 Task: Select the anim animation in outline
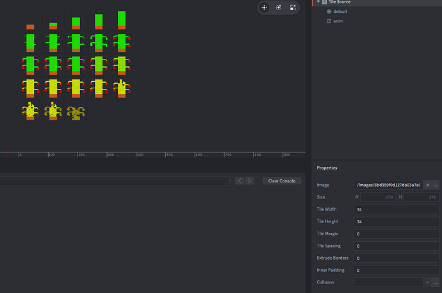[x=338, y=21]
